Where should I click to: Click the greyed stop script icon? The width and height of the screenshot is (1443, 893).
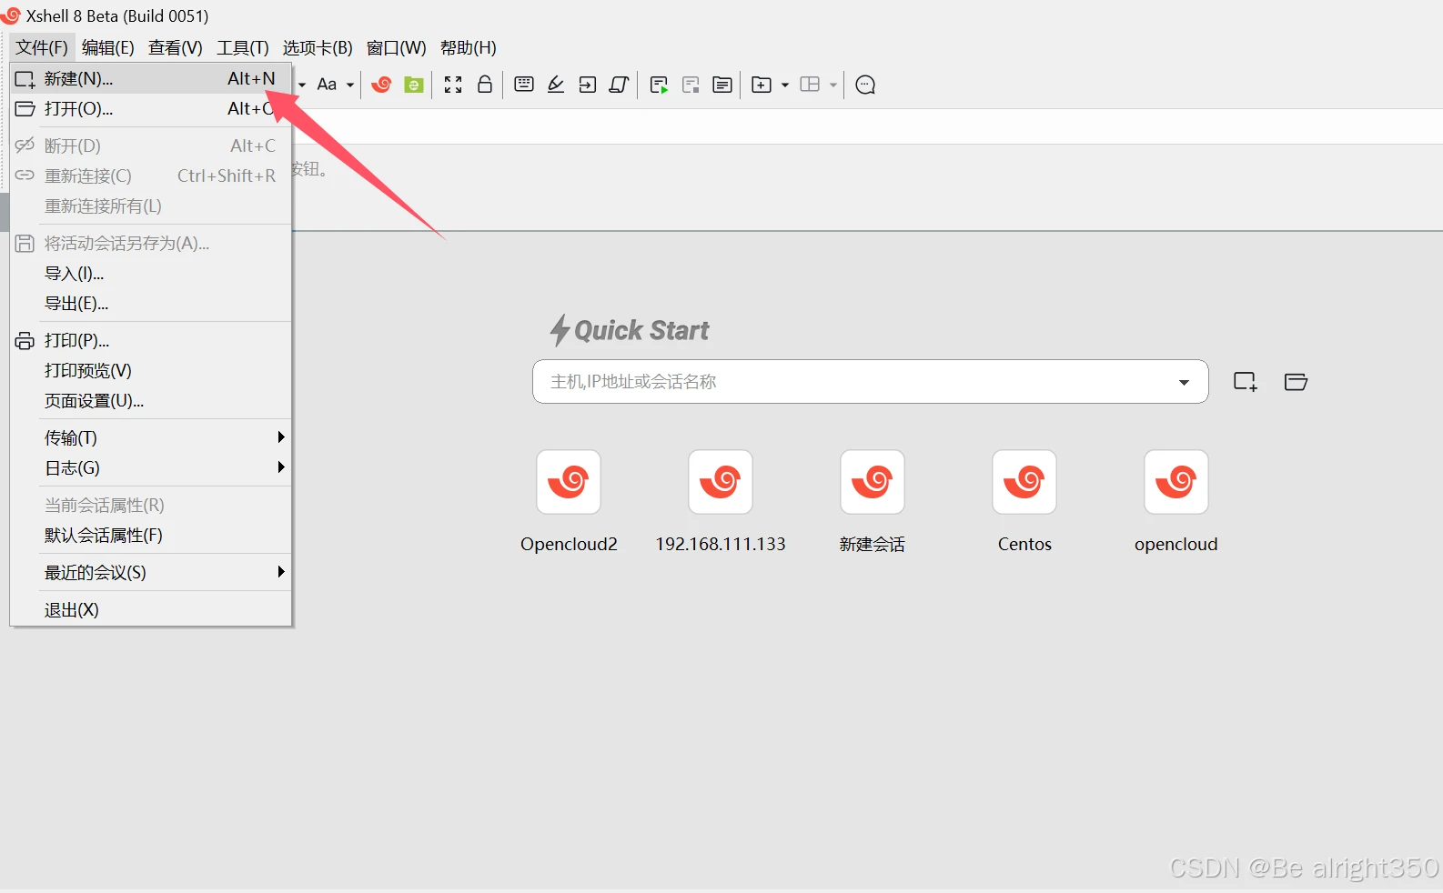(691, 85)
